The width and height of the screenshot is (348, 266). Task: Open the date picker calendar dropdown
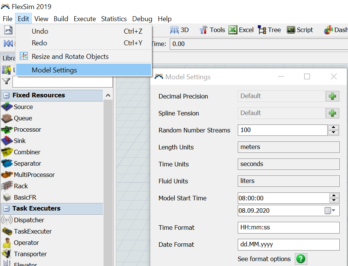pyautogui.click(x=330, y=210)
